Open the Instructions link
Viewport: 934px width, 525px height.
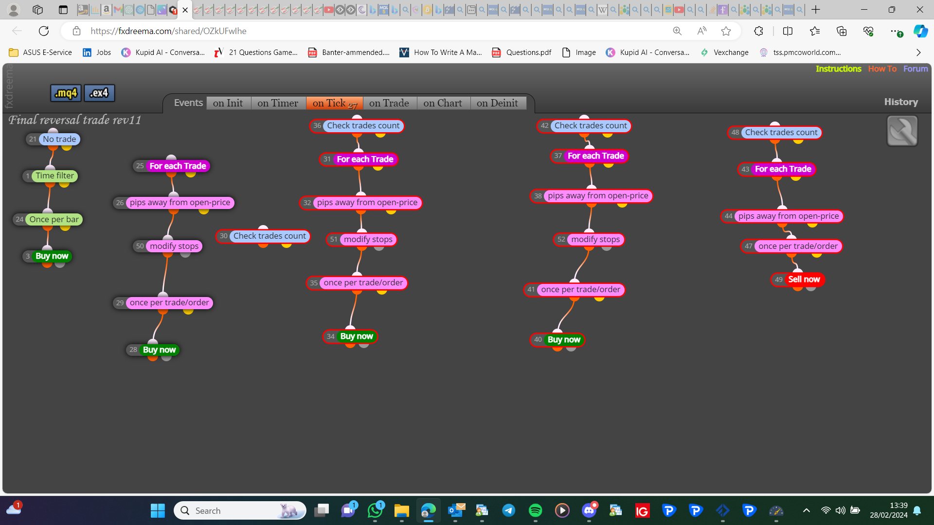pos(838,69)
